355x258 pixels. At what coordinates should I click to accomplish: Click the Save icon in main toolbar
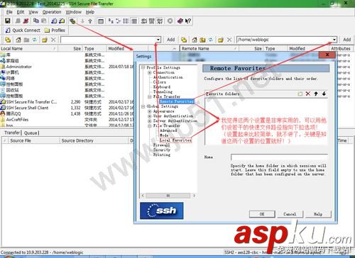8,21
